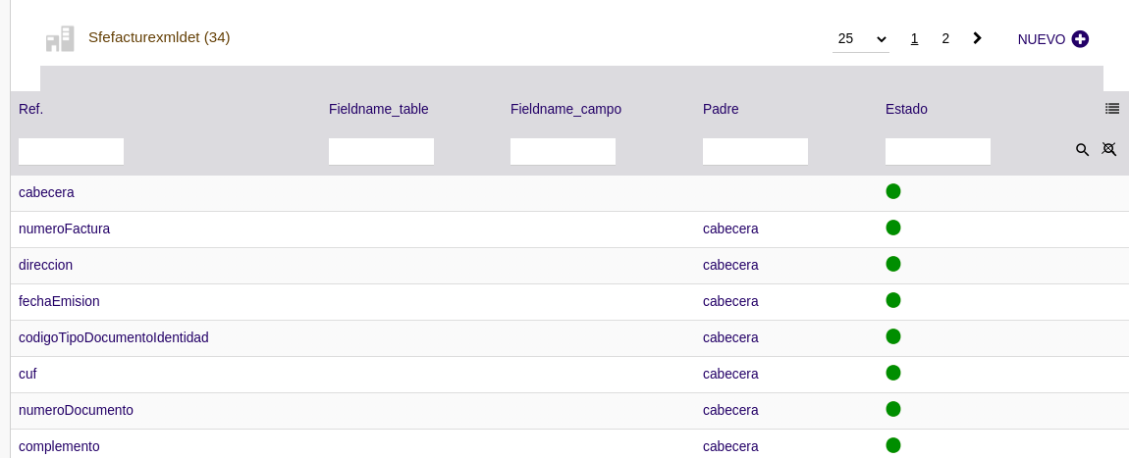Open column list menu icon
1129x458 pixels.
[1111, 109]
